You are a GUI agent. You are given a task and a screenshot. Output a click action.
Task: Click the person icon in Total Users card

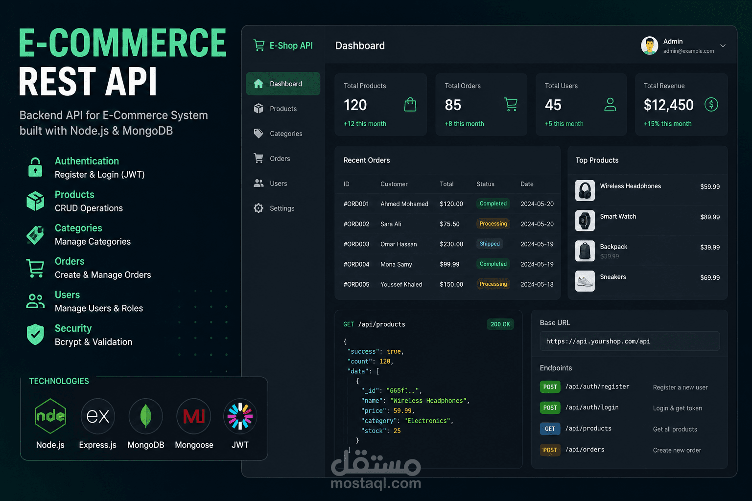point(610,104)
